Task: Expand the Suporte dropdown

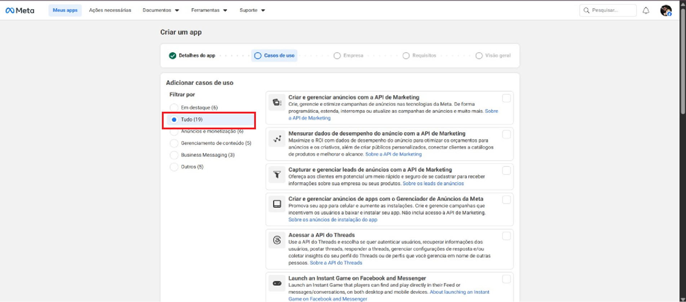Action: (252, 10)
